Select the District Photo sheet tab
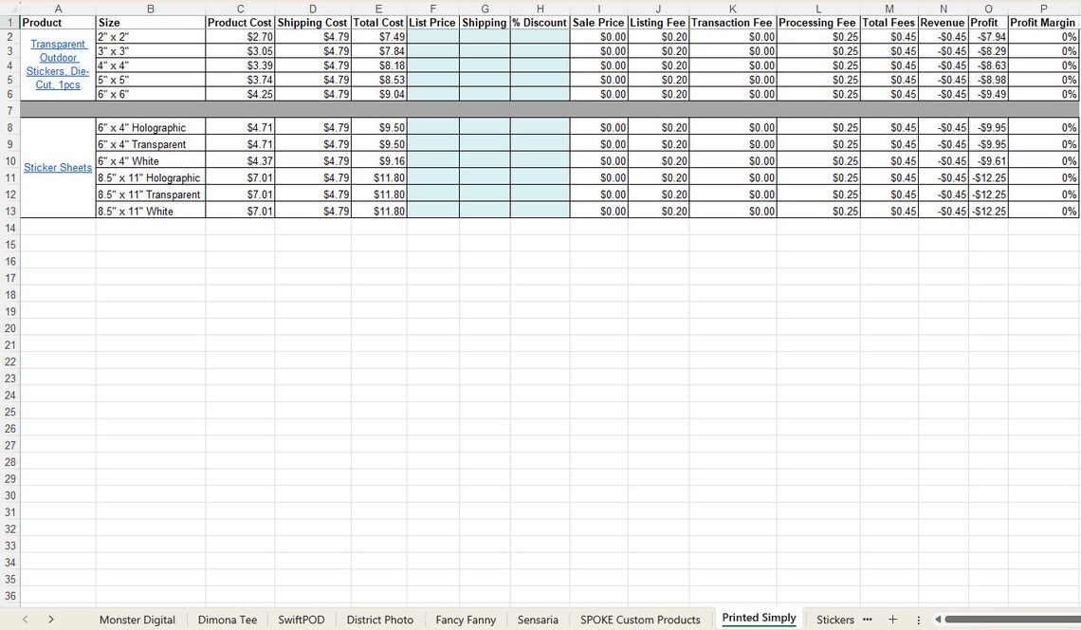The image size is (1081, 630). coord(379,619)
